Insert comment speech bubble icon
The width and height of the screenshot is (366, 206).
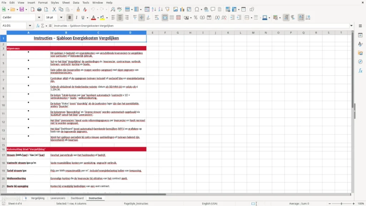click(213, 9)
